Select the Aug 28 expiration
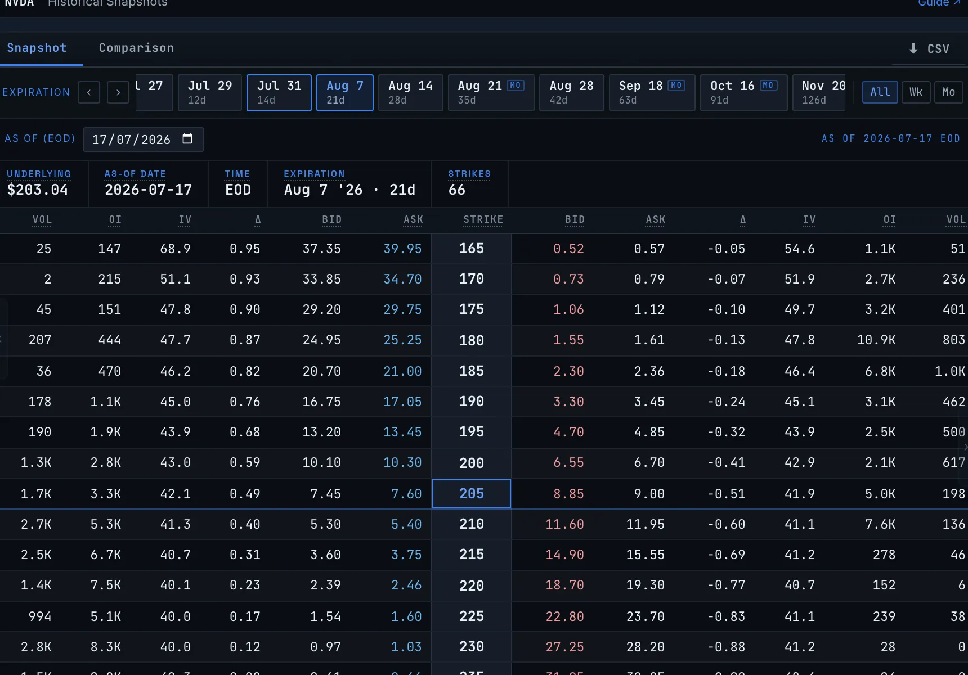 pyautogui.click(x=572, y=92)
